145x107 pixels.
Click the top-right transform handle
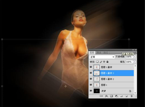[129, 39]
